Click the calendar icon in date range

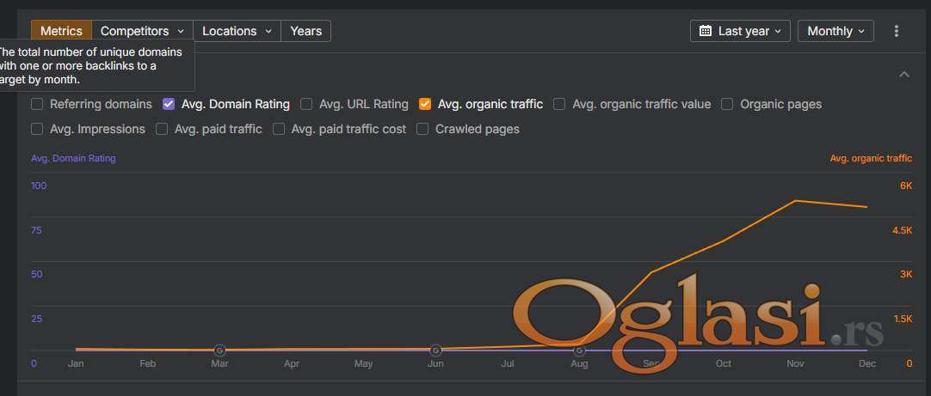point(706,31)
